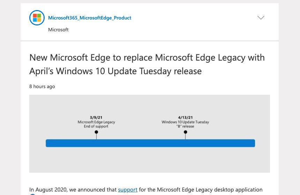Click the "3/9/21" date label
Viewport: 300px width, 195px height.
96,118
